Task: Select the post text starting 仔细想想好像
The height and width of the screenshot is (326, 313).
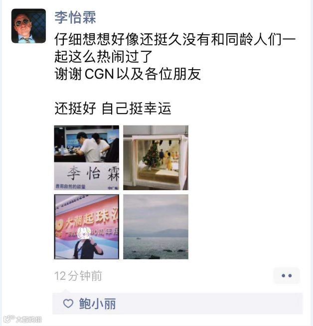Action: coord(175,48)
